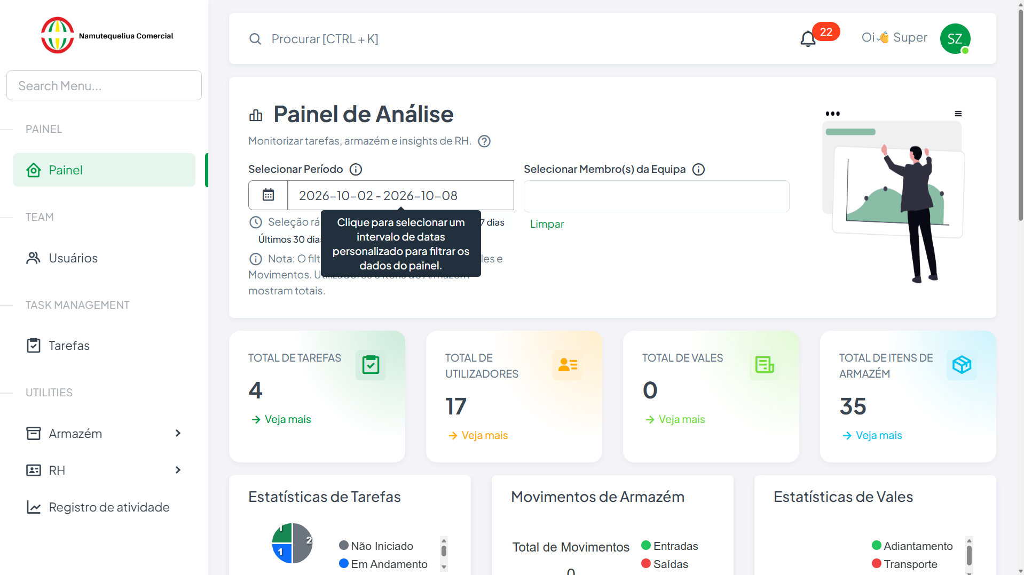This screenshot has height=575, width=1024.
Task: Click the notification bell icon
Action: click(808, 39)
